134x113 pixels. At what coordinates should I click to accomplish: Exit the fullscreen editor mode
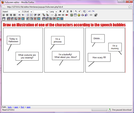pyautogui.click(x=96, y=15)
